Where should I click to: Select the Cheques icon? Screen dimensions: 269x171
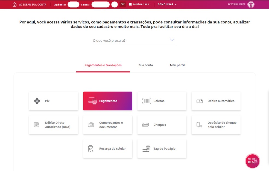(x=145, y=125)
